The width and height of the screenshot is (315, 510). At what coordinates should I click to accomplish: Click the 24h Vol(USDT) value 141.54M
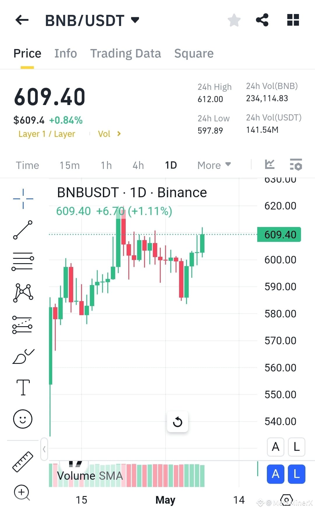(x=262, y=130)
